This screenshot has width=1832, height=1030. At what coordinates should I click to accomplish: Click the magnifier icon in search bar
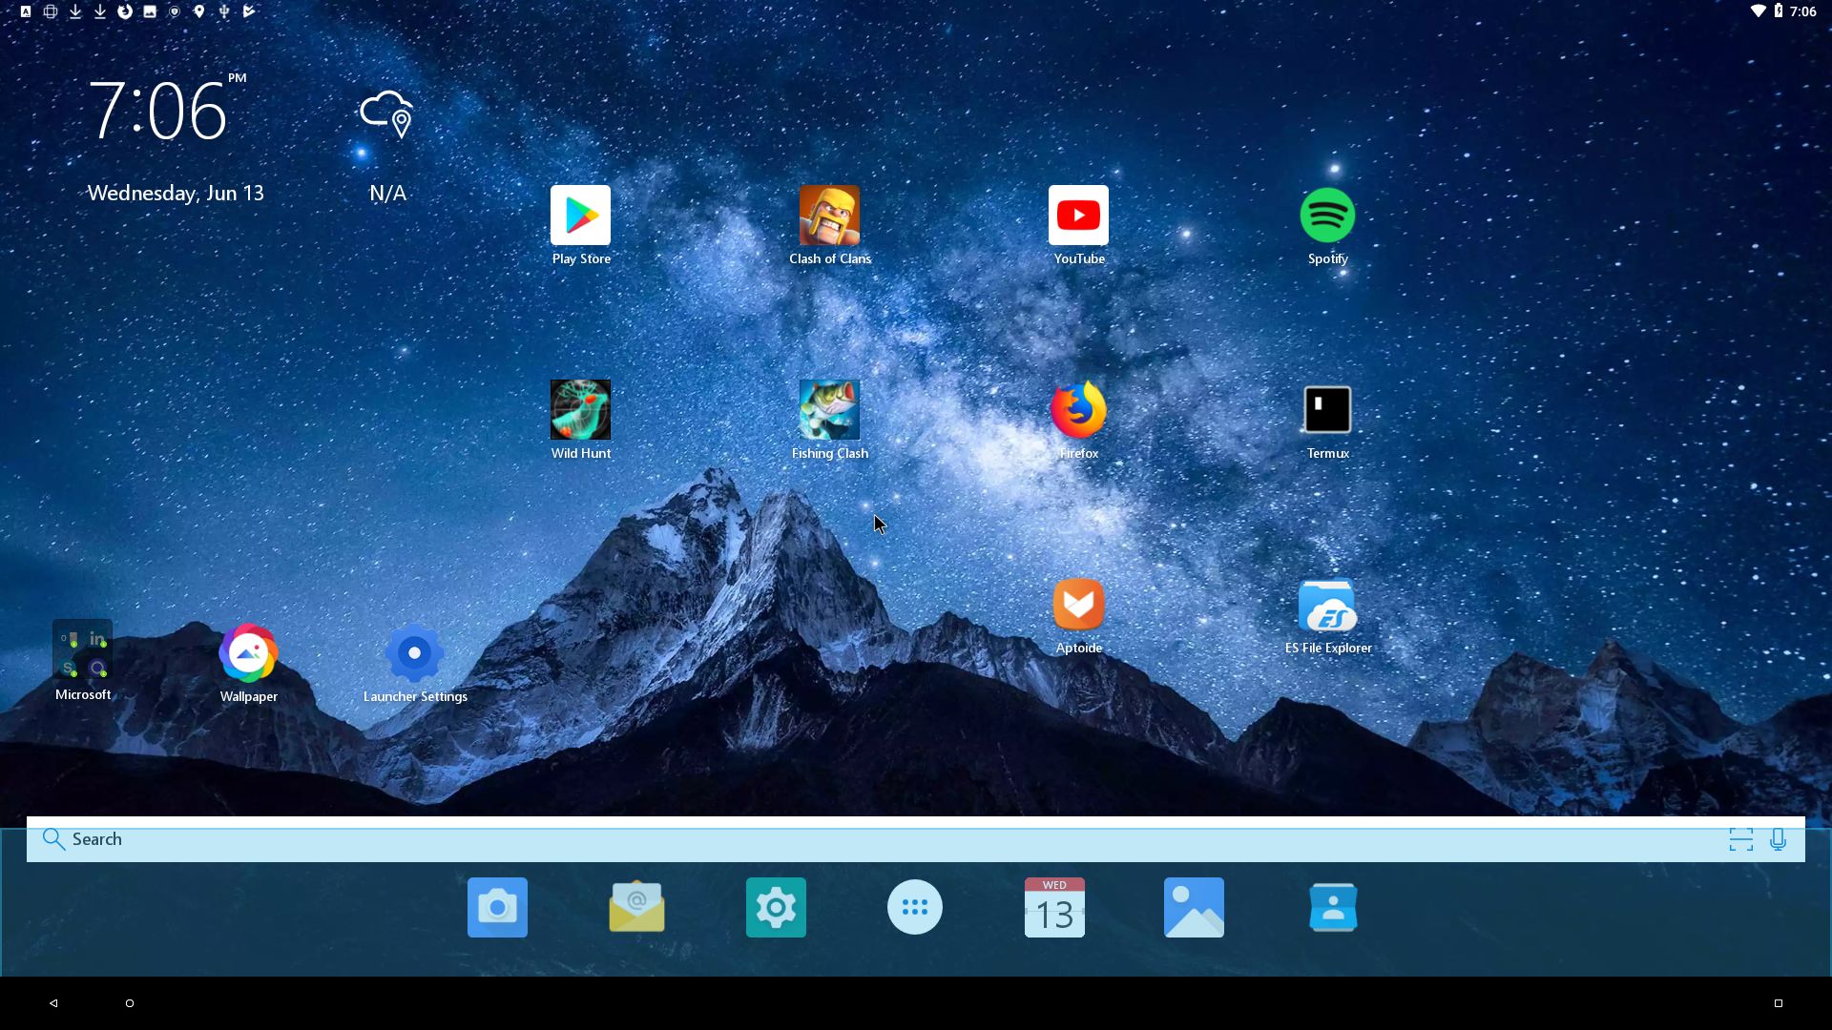click(x=53, y=839)
